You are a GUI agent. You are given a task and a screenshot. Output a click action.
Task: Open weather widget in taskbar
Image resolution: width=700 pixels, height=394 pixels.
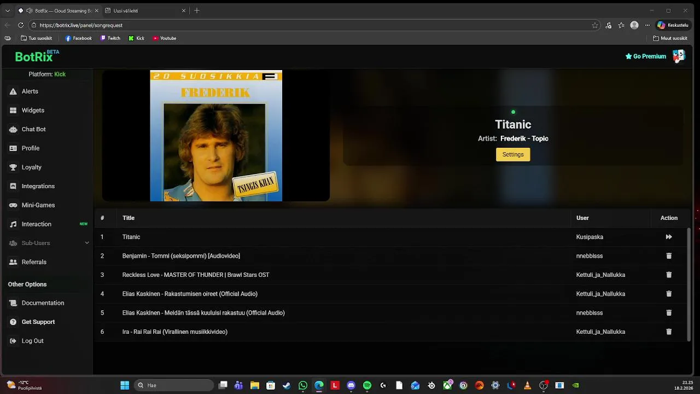click(25, 385)
